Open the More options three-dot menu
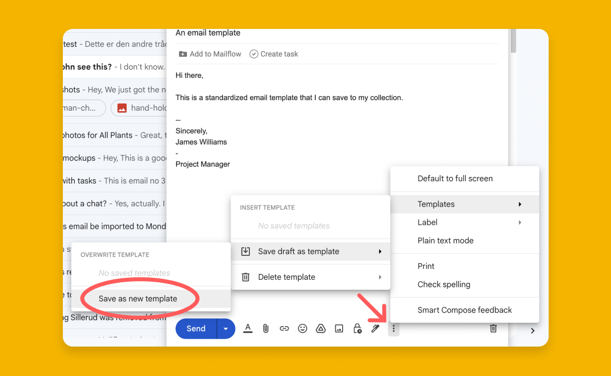The image size is (611, 376). pos(394,328)
